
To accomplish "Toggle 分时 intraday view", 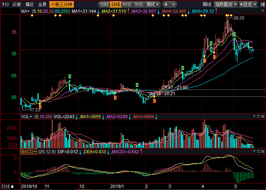I will 104,5.
